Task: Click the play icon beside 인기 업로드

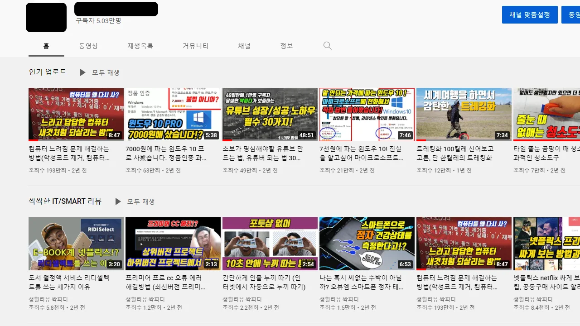Action: tap(83, 72)
